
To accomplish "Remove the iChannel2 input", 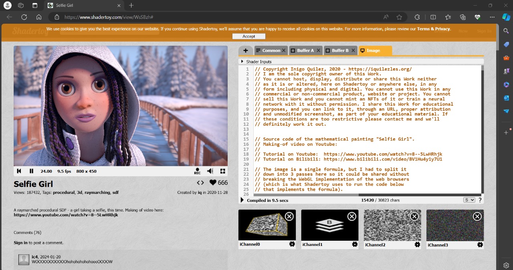I will [x=414, y=216].
